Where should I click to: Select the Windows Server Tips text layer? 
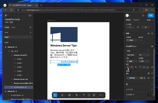[x=21, y=79]
